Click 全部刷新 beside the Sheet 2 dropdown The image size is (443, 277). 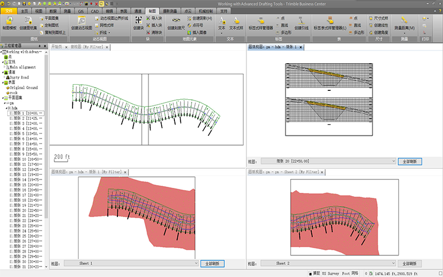pyautogui.click(x=410, y=264)
